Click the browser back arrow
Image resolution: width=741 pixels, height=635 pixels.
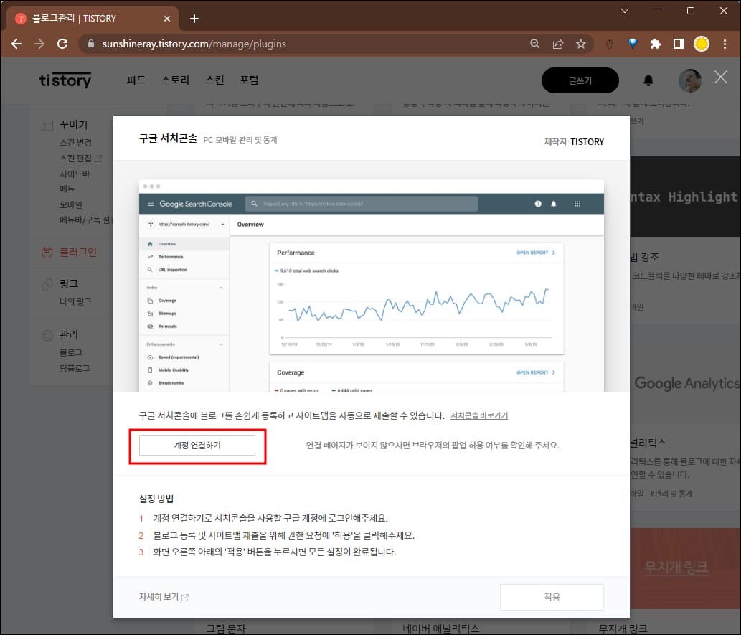pyautogui.click(x=16, y=44)
